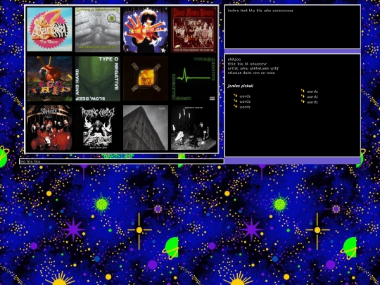The image size is (380, 285).
Task: Click the Rotting Christ album cover
Action: 98,127
